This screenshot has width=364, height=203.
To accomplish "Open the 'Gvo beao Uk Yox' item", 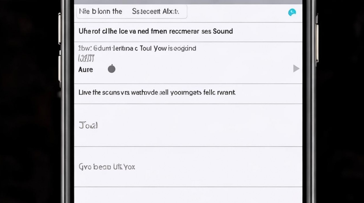I will pyautogui.click(x=107, y=167).
